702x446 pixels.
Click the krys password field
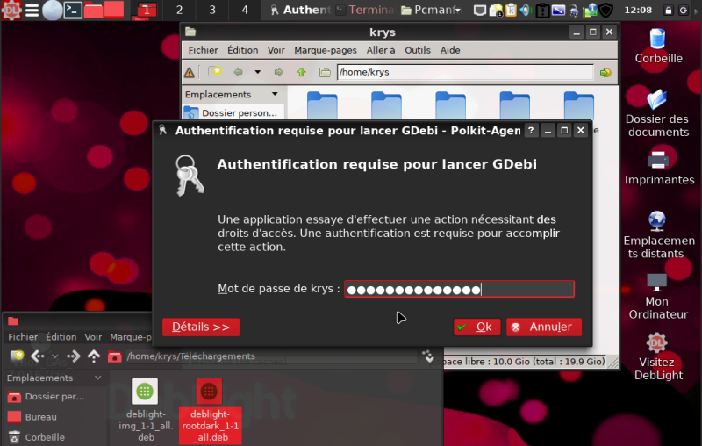pyautogui.click(x=458, y=289)
